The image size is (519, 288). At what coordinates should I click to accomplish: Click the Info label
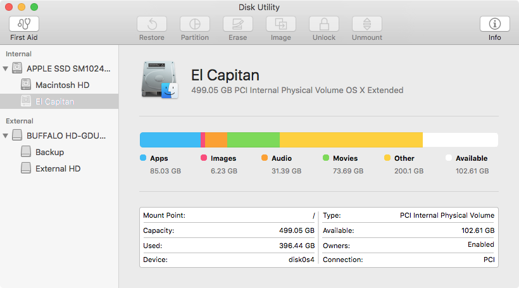tap(494, 37)
